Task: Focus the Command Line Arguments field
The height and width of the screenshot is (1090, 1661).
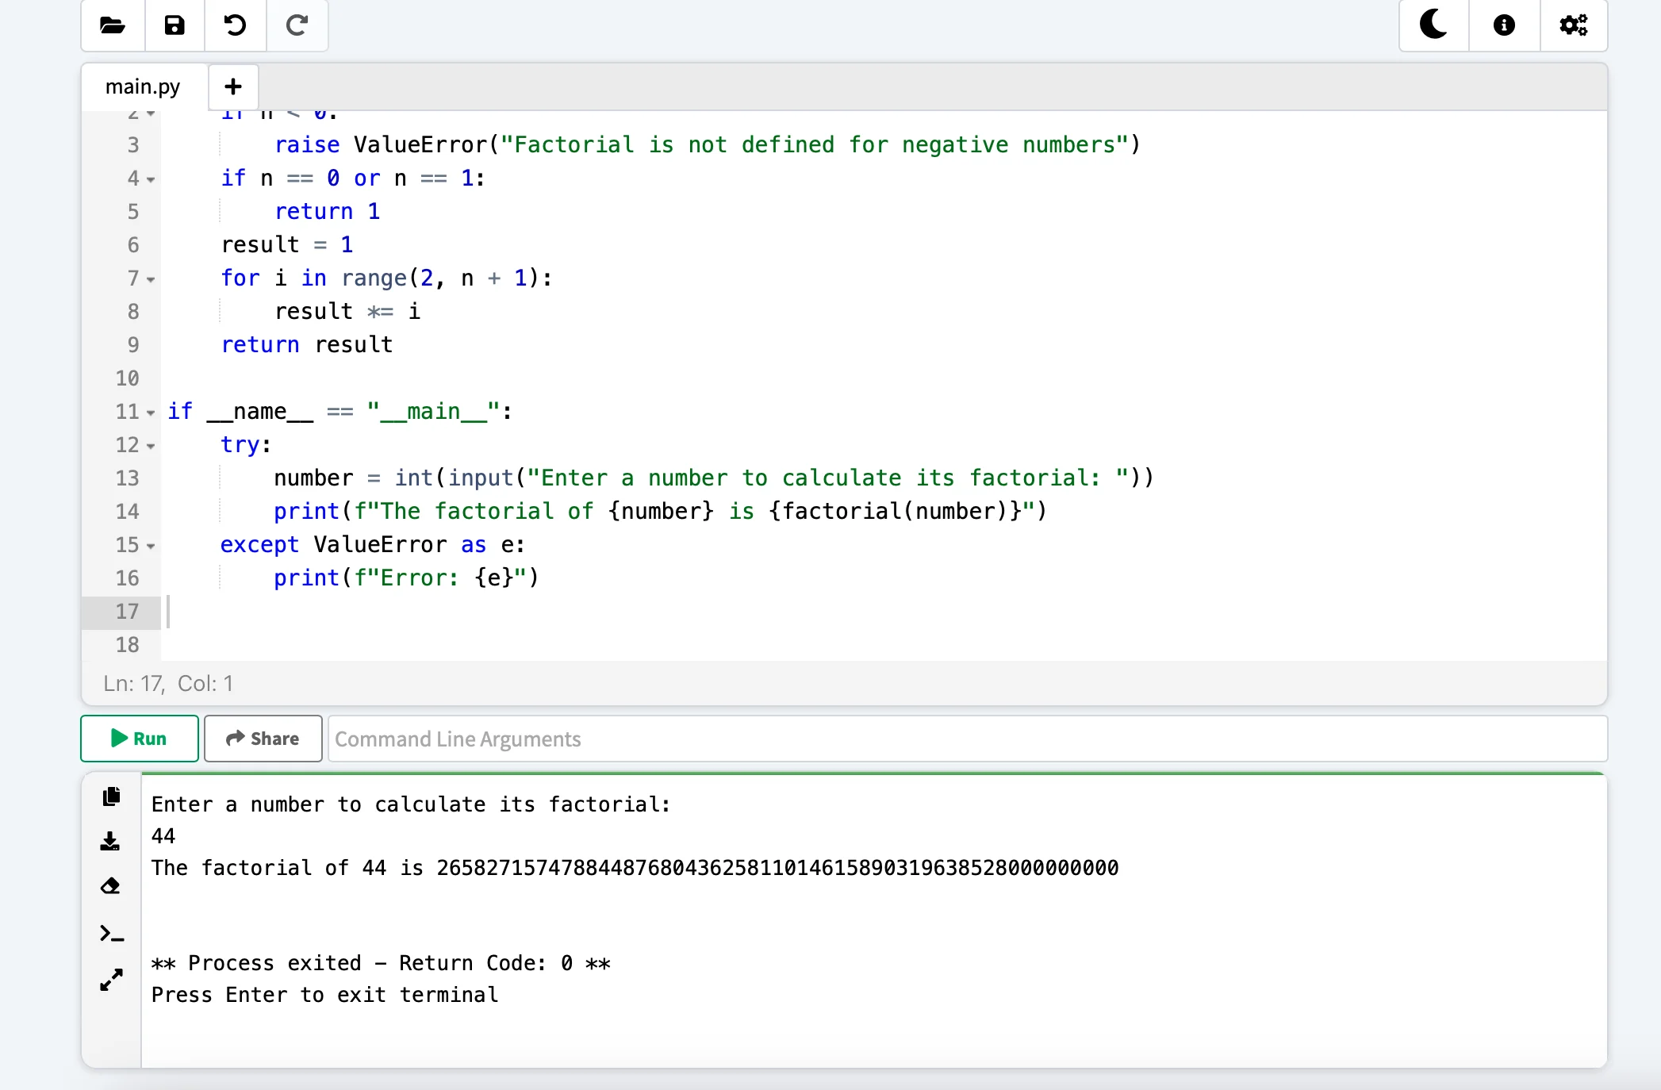Action: [x=966, y=739]
